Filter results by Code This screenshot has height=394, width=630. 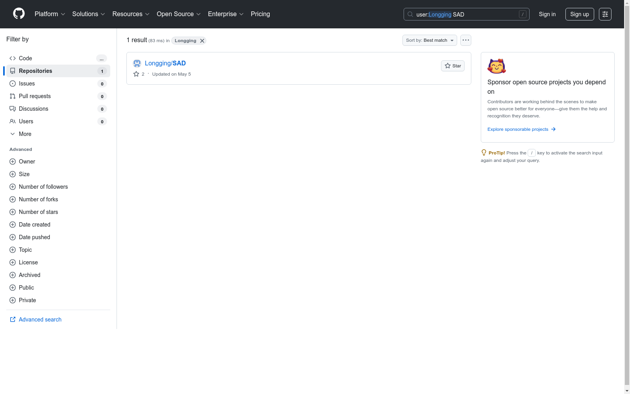(x=58, y=58)
